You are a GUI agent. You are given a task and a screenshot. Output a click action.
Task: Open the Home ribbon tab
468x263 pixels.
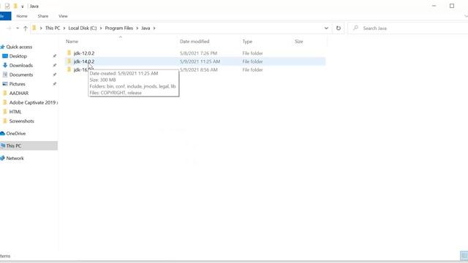22,16
